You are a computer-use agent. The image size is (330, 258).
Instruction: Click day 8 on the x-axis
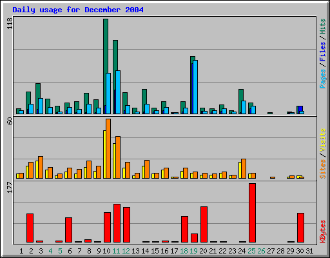[89, 251]
